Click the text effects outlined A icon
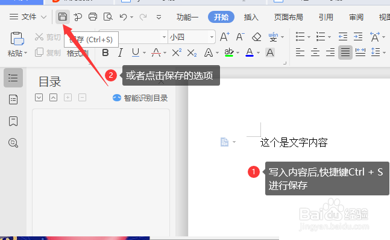Viewport: 390px width, 240px height. 209,52
